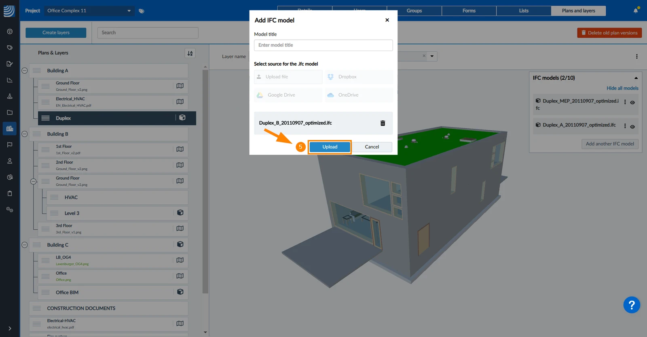Open the plans and layers sidebar icon
647x337 pixels.
[x=10, y=129]
